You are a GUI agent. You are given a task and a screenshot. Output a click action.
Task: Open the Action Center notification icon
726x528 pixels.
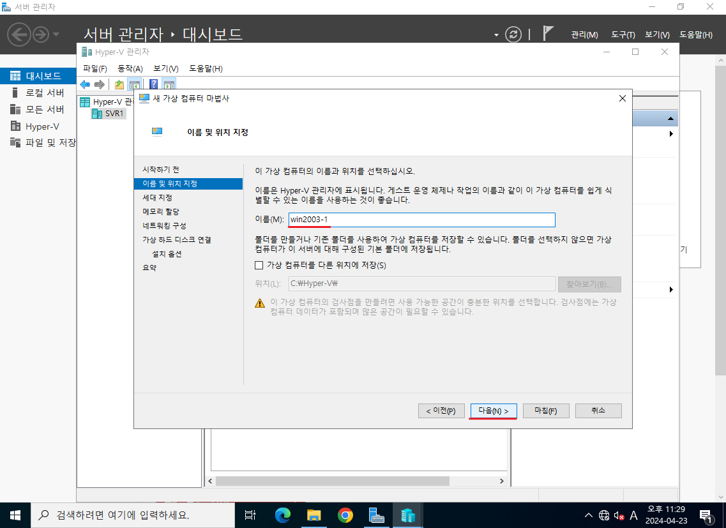coord(706,515)
